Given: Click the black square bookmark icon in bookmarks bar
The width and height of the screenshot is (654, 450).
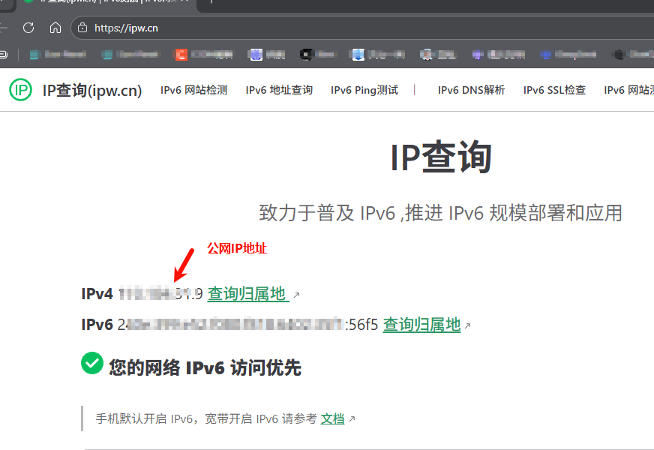Looking at the screenshot, I should pos(307,54).
